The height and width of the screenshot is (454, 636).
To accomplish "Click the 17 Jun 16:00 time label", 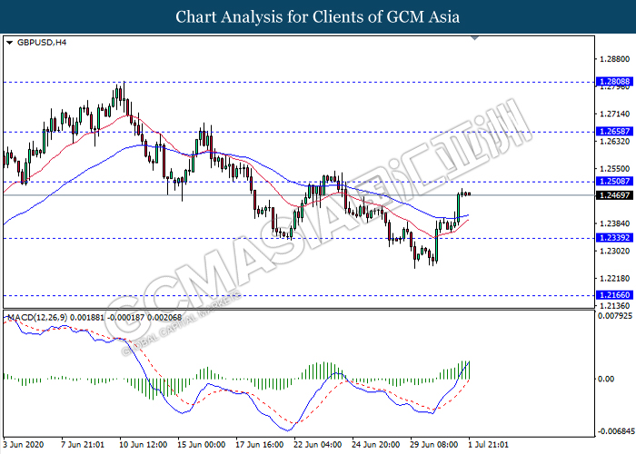I will 260,445.
